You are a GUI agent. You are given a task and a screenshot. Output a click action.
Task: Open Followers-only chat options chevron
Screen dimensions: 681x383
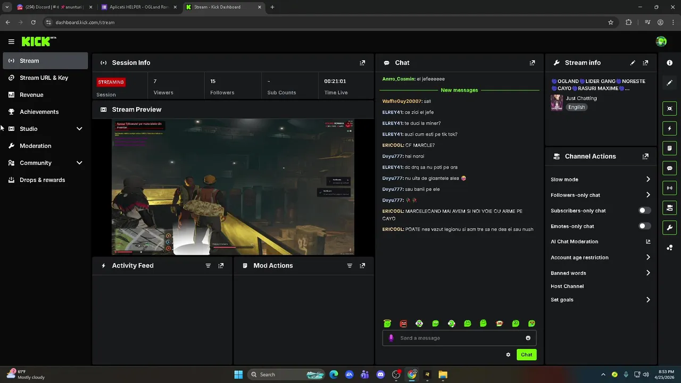(648, 195)
